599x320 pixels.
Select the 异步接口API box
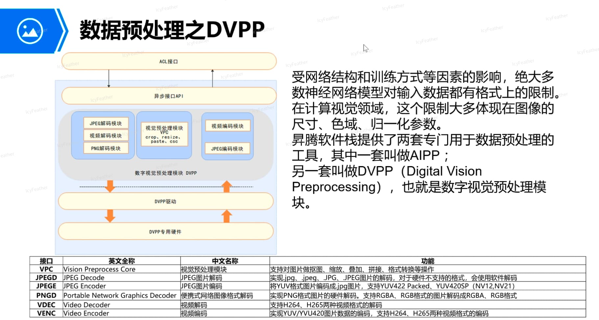click(x=169, y=96)
